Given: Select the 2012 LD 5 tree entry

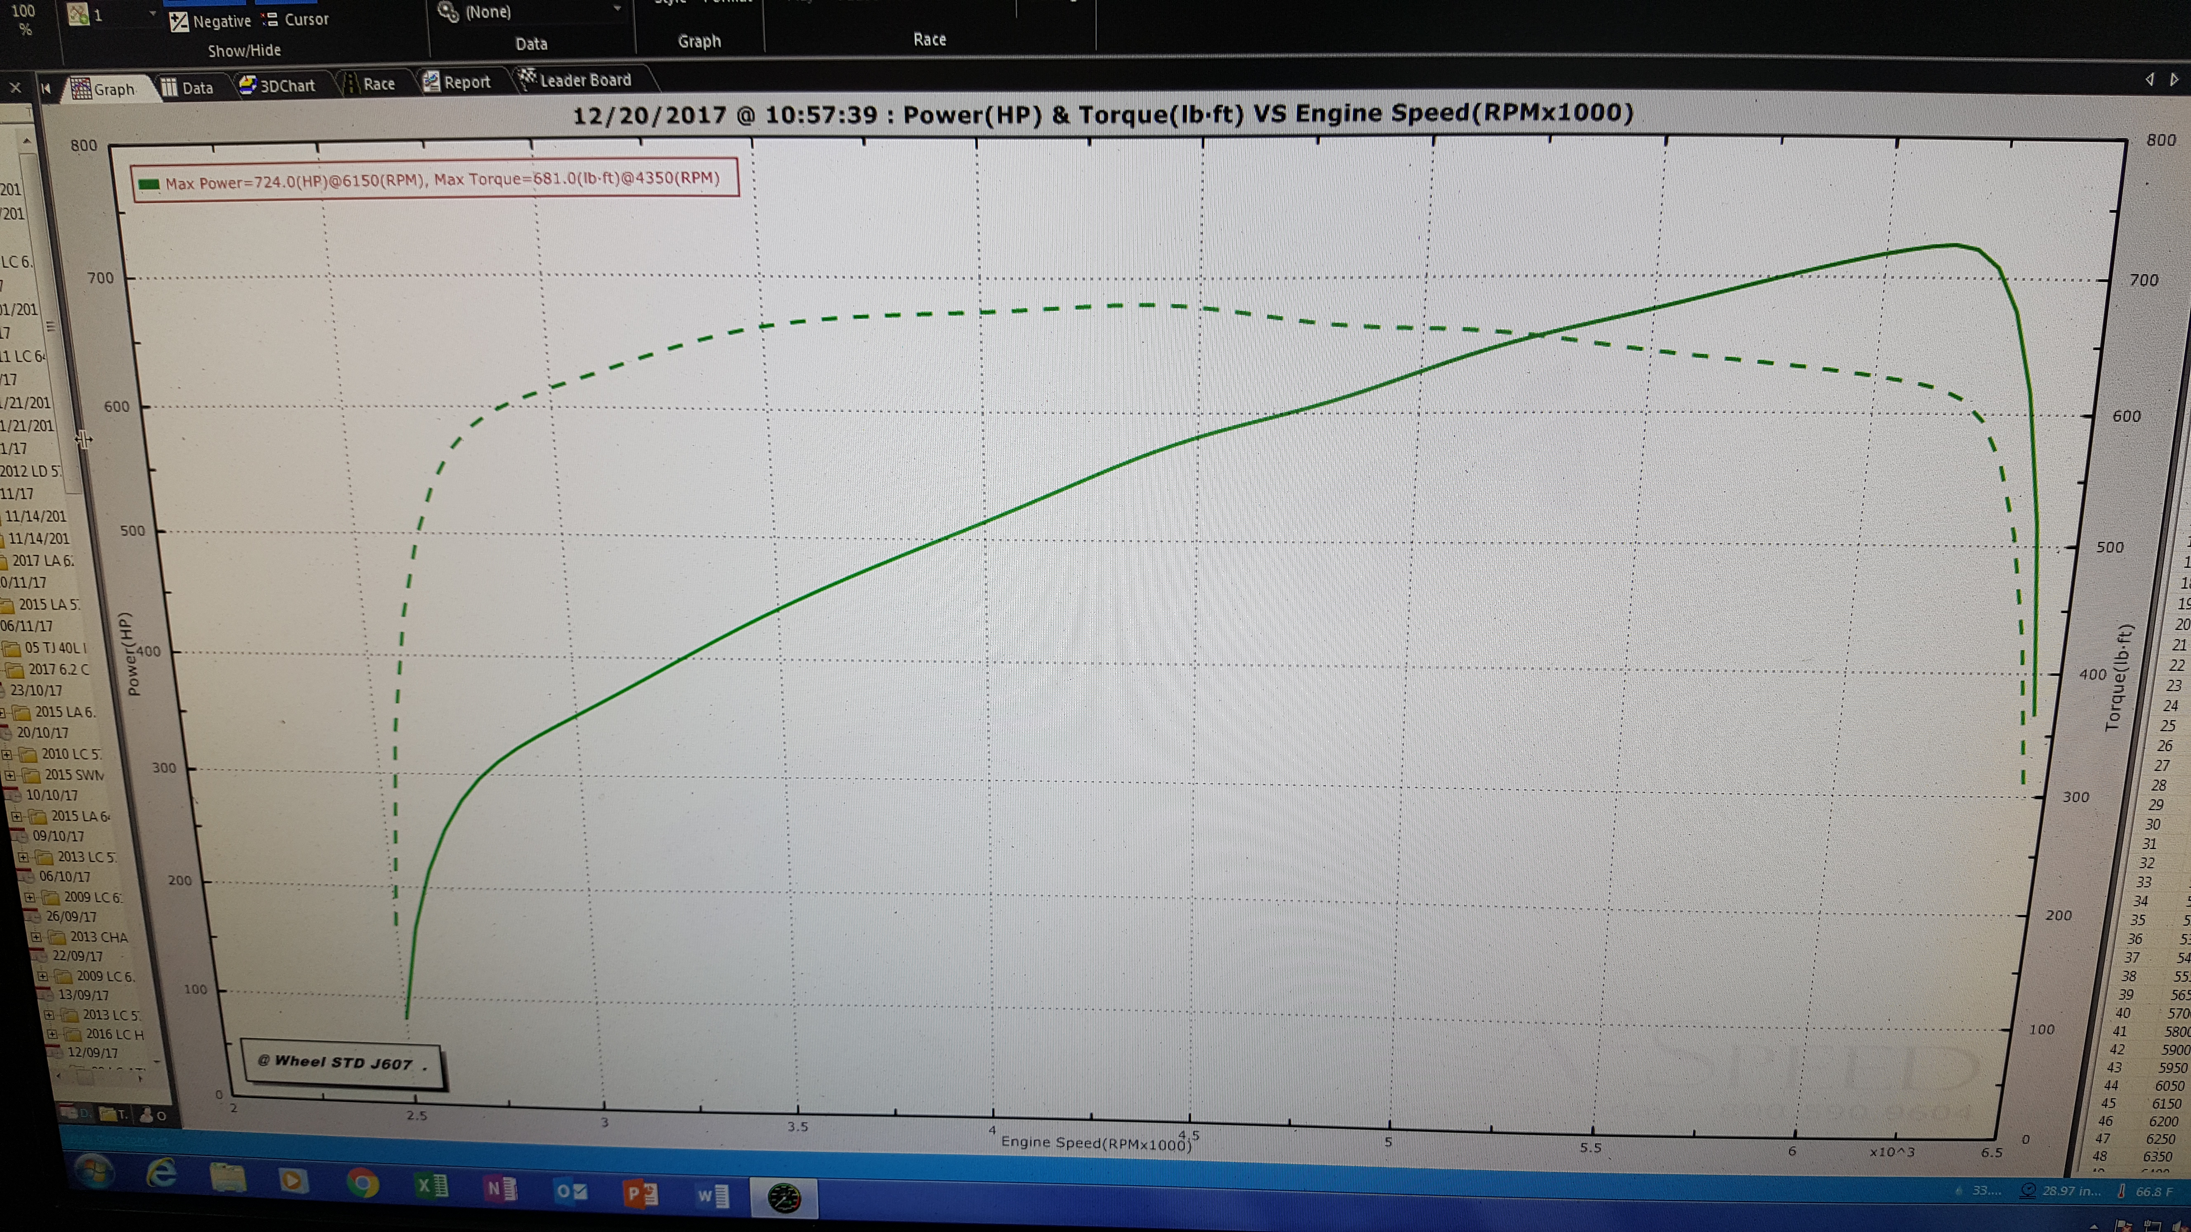Looking at the screenshot, I should click(x=31, y=471).
